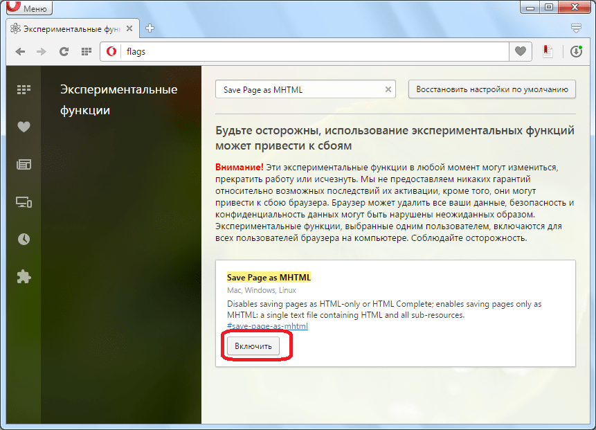596x430 pixels.
Task: Open a new tab with plus icon
Action: click(150, 28)
